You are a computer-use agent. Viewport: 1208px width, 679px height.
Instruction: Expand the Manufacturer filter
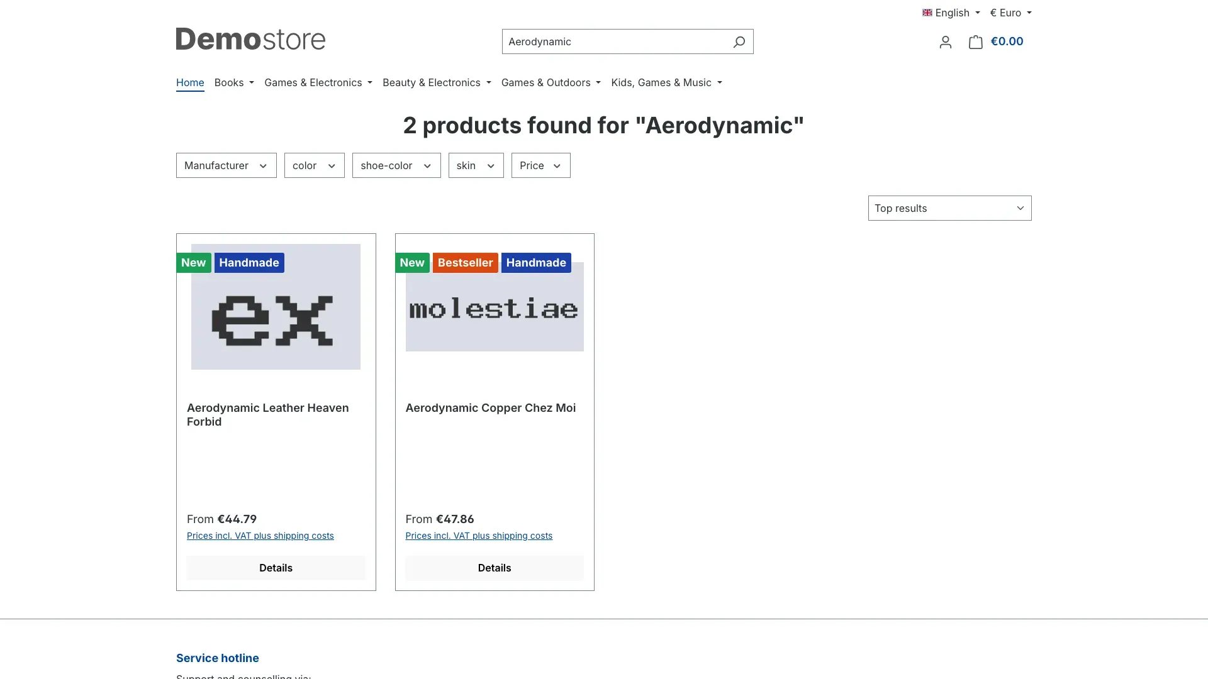tap(226, 165)
